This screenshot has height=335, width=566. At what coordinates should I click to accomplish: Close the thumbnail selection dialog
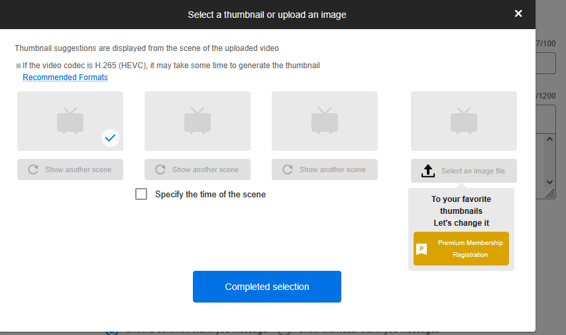[x=518, y=14]
